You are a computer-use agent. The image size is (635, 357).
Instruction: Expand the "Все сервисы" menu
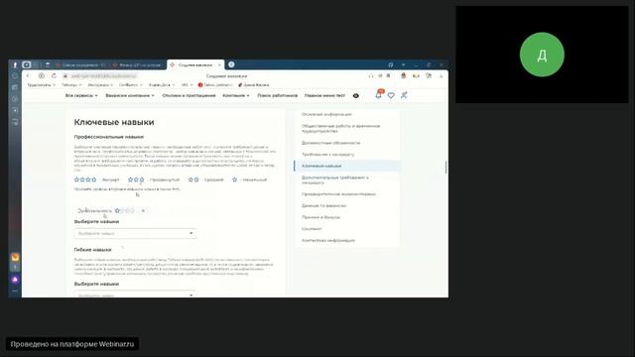(x=81, y=96)
